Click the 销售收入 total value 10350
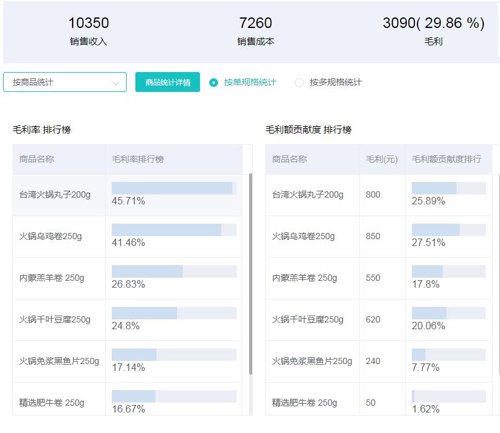 click(x=89, y=23)
